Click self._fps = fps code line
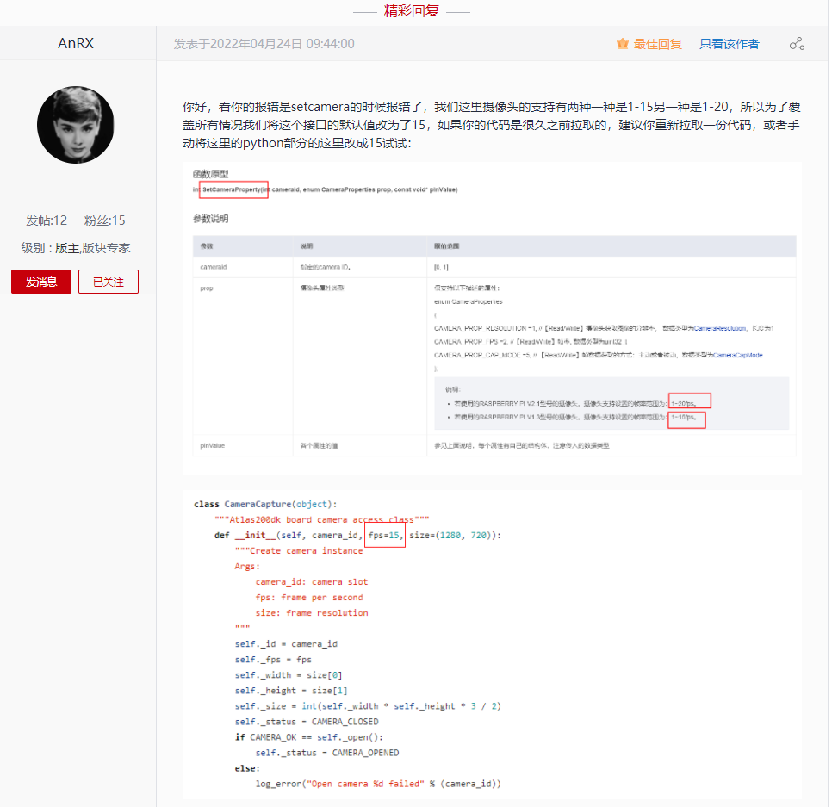Screen dimensions: 832x807 273,660
